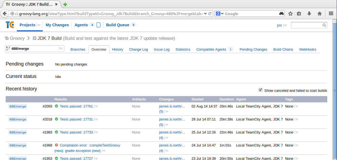
Task: Switch to the History tab
Action: click(x=118, y=49)
